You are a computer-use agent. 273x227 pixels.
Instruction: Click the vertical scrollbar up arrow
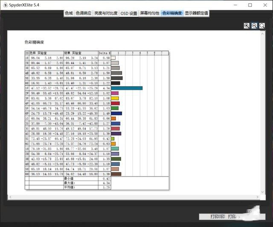click(x=262, y=34)
